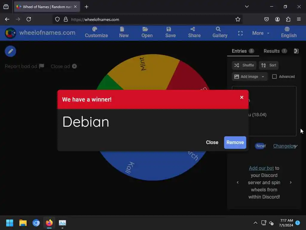Toggle fullscreen mode icon in toolbar

pyautogui.click(x=240, y=33)
